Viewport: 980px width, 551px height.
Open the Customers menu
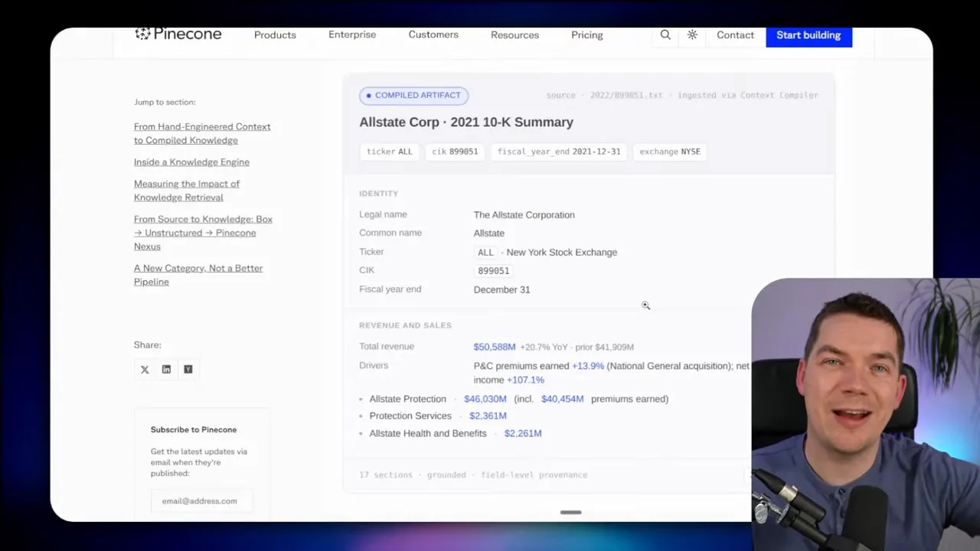433,34
